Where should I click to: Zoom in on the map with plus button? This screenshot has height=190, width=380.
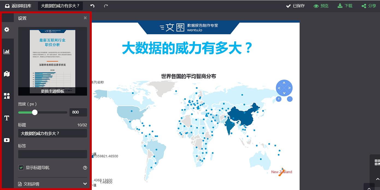(x=278, y=99)
